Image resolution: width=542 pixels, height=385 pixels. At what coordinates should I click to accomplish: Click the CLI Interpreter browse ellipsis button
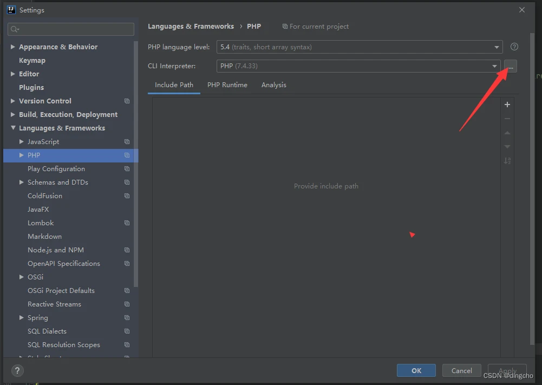pyautogui.click(x=511, y=66)
